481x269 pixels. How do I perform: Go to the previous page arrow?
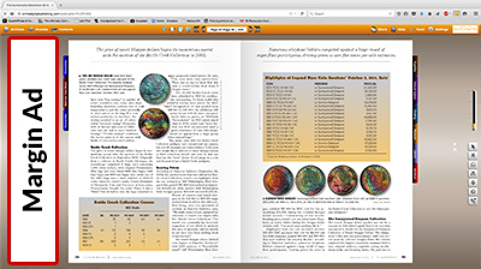click(x=203, y=29)
